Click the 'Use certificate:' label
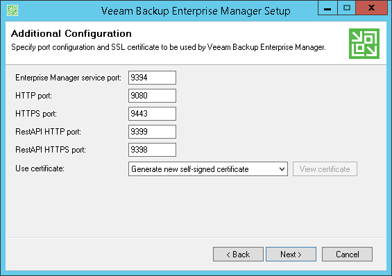 40,169
